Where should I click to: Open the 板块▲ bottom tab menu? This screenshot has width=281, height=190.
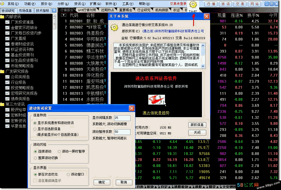(x=151, y=187)
